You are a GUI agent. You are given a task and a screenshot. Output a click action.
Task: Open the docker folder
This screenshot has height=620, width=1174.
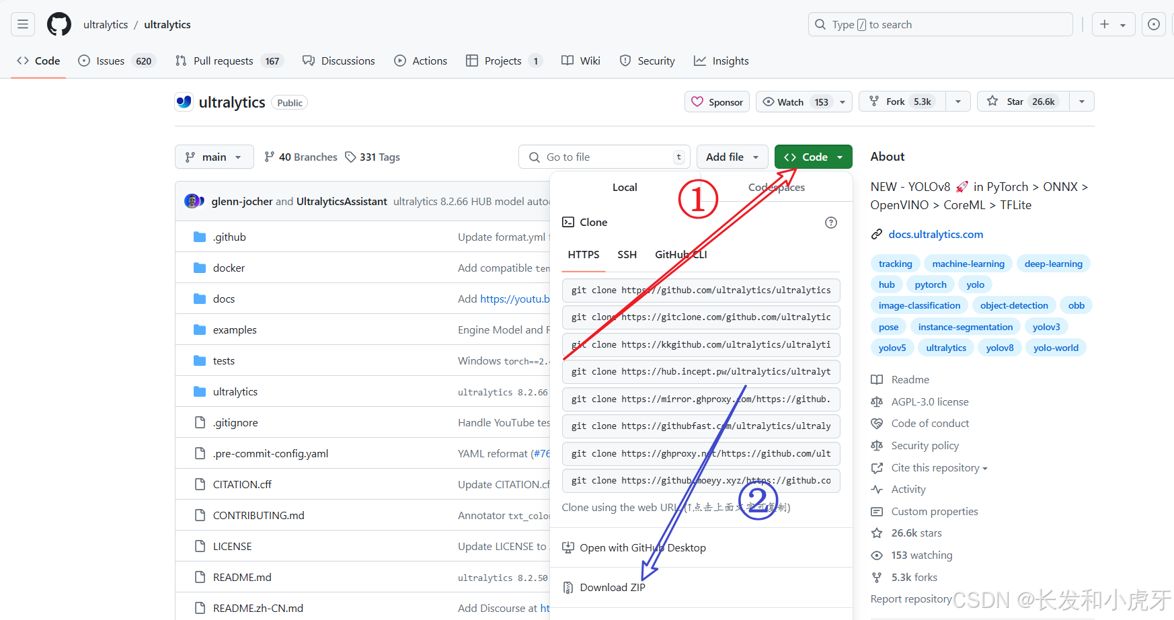pos(229,268)
